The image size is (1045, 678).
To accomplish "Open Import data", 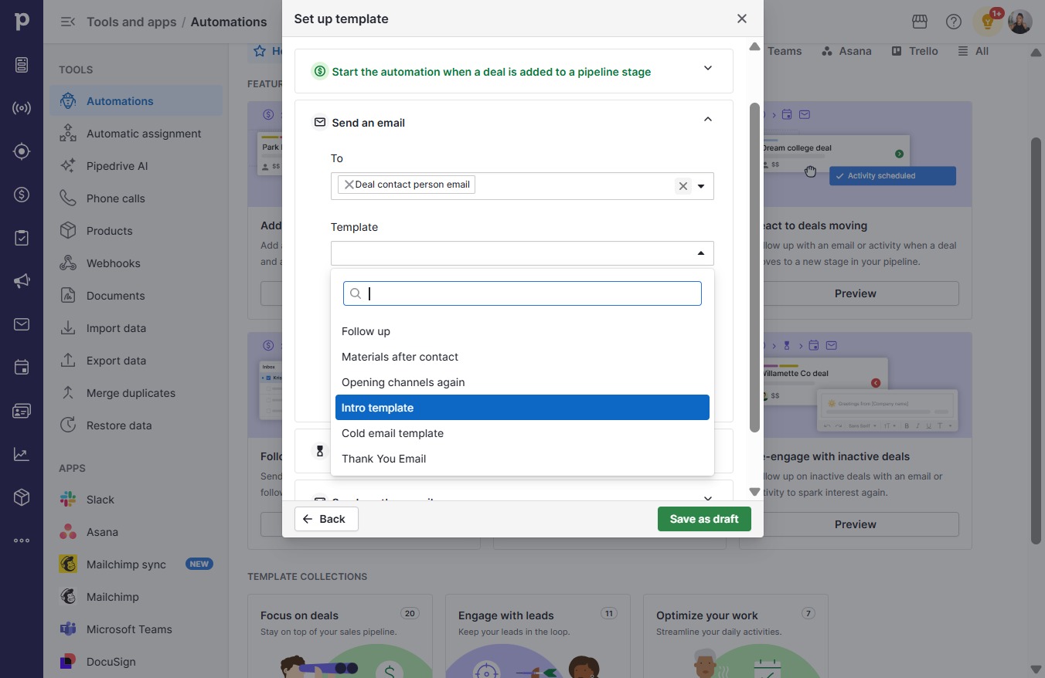I will pyautogui.click(x=136, y=328).
